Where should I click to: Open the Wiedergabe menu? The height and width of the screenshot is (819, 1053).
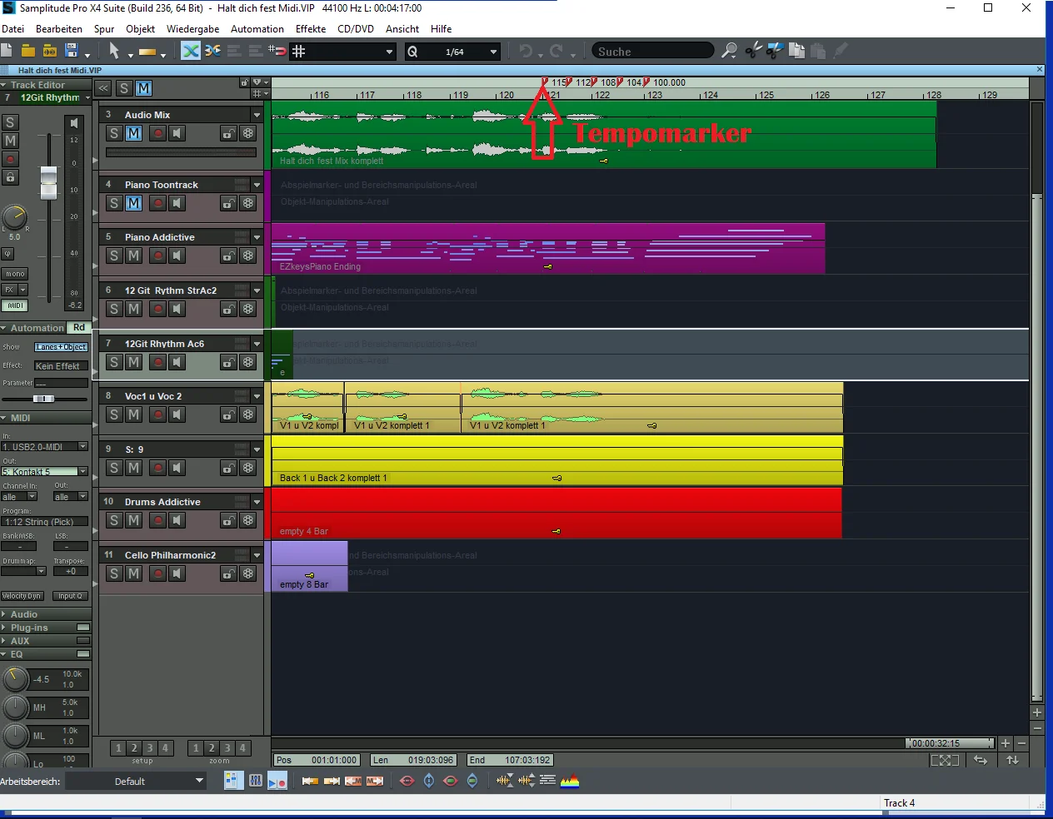click(192, 29)
